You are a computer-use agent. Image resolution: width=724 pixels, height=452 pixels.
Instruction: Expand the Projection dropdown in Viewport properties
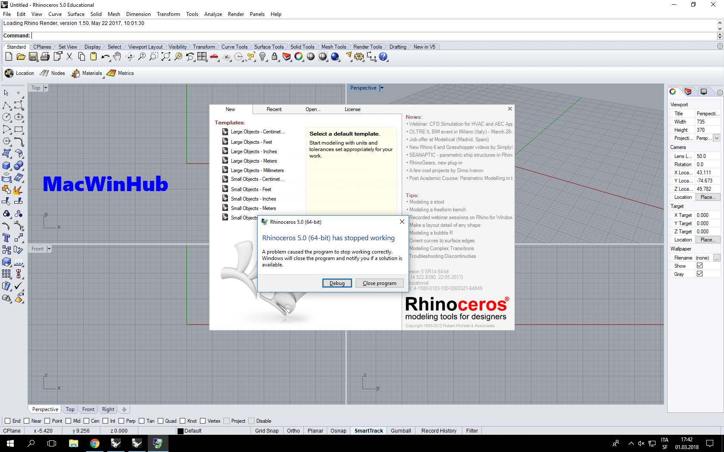pos(717,138)
